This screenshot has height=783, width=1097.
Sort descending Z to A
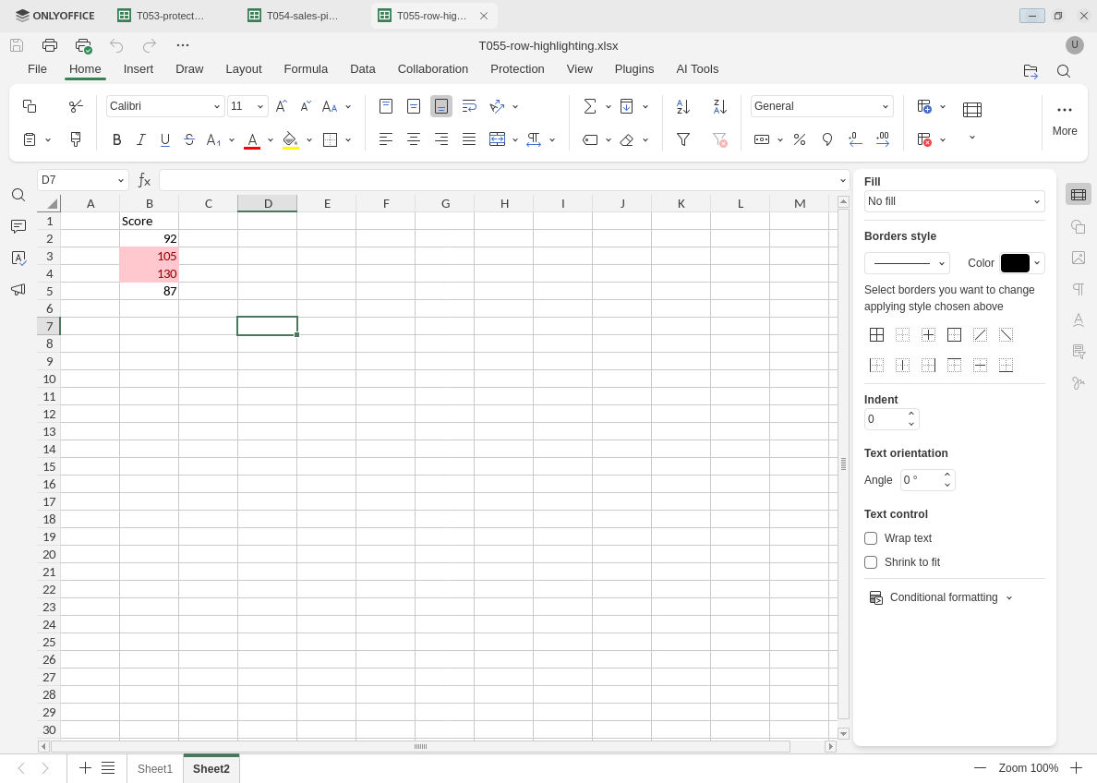719,106
